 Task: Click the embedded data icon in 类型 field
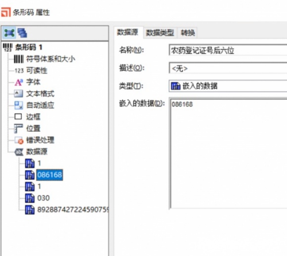[x=176, y=86]
